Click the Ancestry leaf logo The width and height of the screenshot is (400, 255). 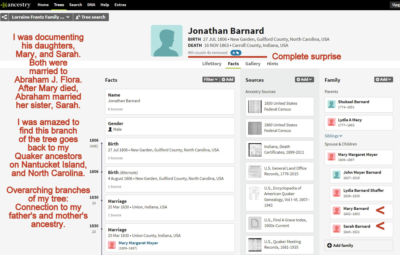[x=4, y=5]
